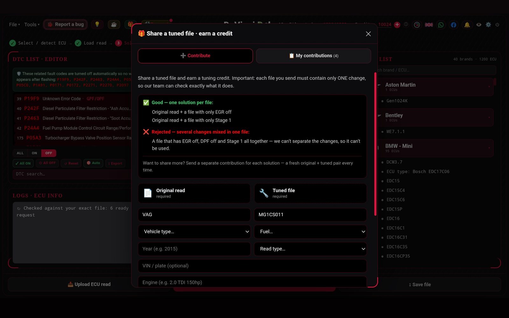Select ME7.1.1 ECU entry

395,131
